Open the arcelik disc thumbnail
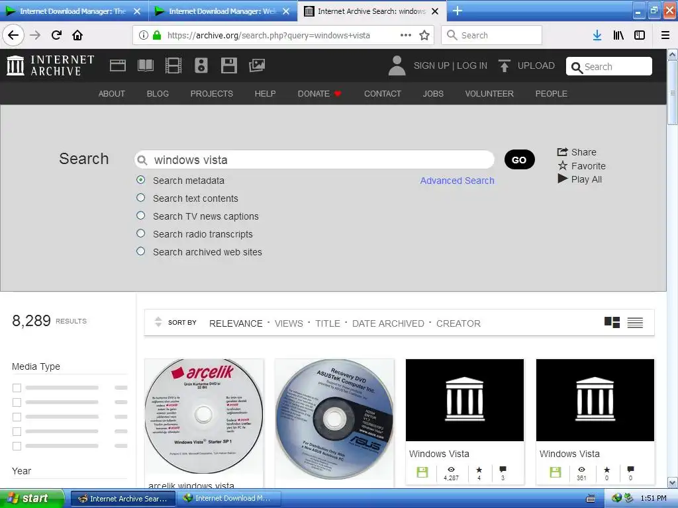Viewport: 678px width, 508px height. [x=204, y=416]
